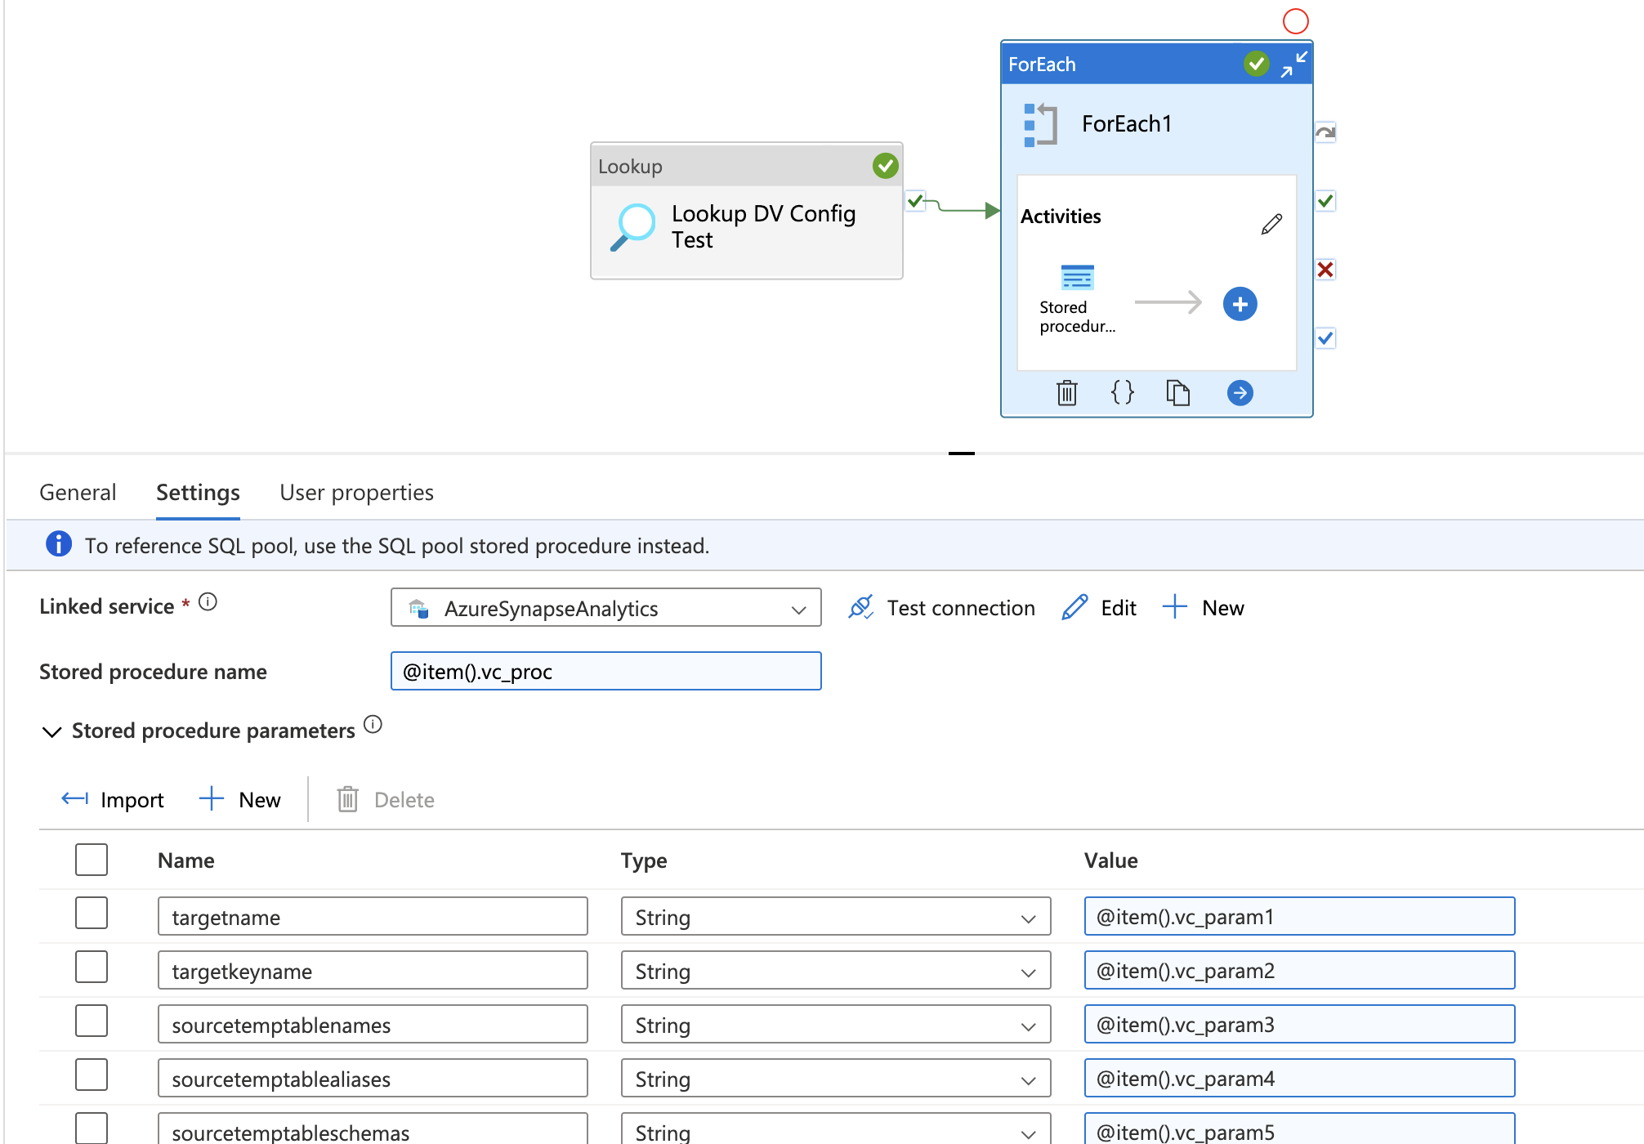1644x1144 pixels.
Task: Check the targetname parameter checkbox
Action: (92, 913)
